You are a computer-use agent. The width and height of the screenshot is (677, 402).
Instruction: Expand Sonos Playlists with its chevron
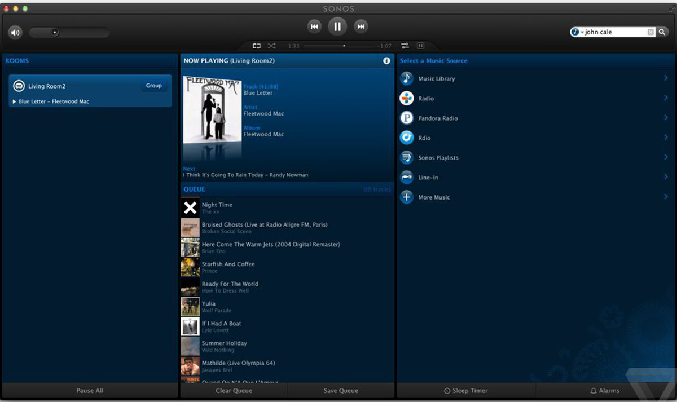666,157
